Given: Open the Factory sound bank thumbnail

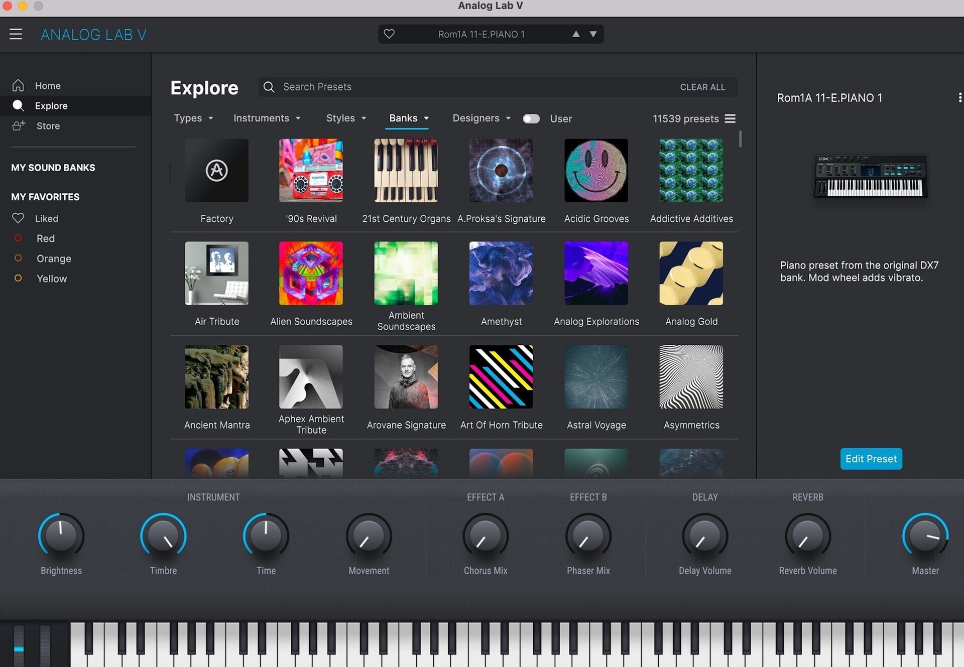Looking at the screenshot, I should pyautogui.click(x=216, y=171).
